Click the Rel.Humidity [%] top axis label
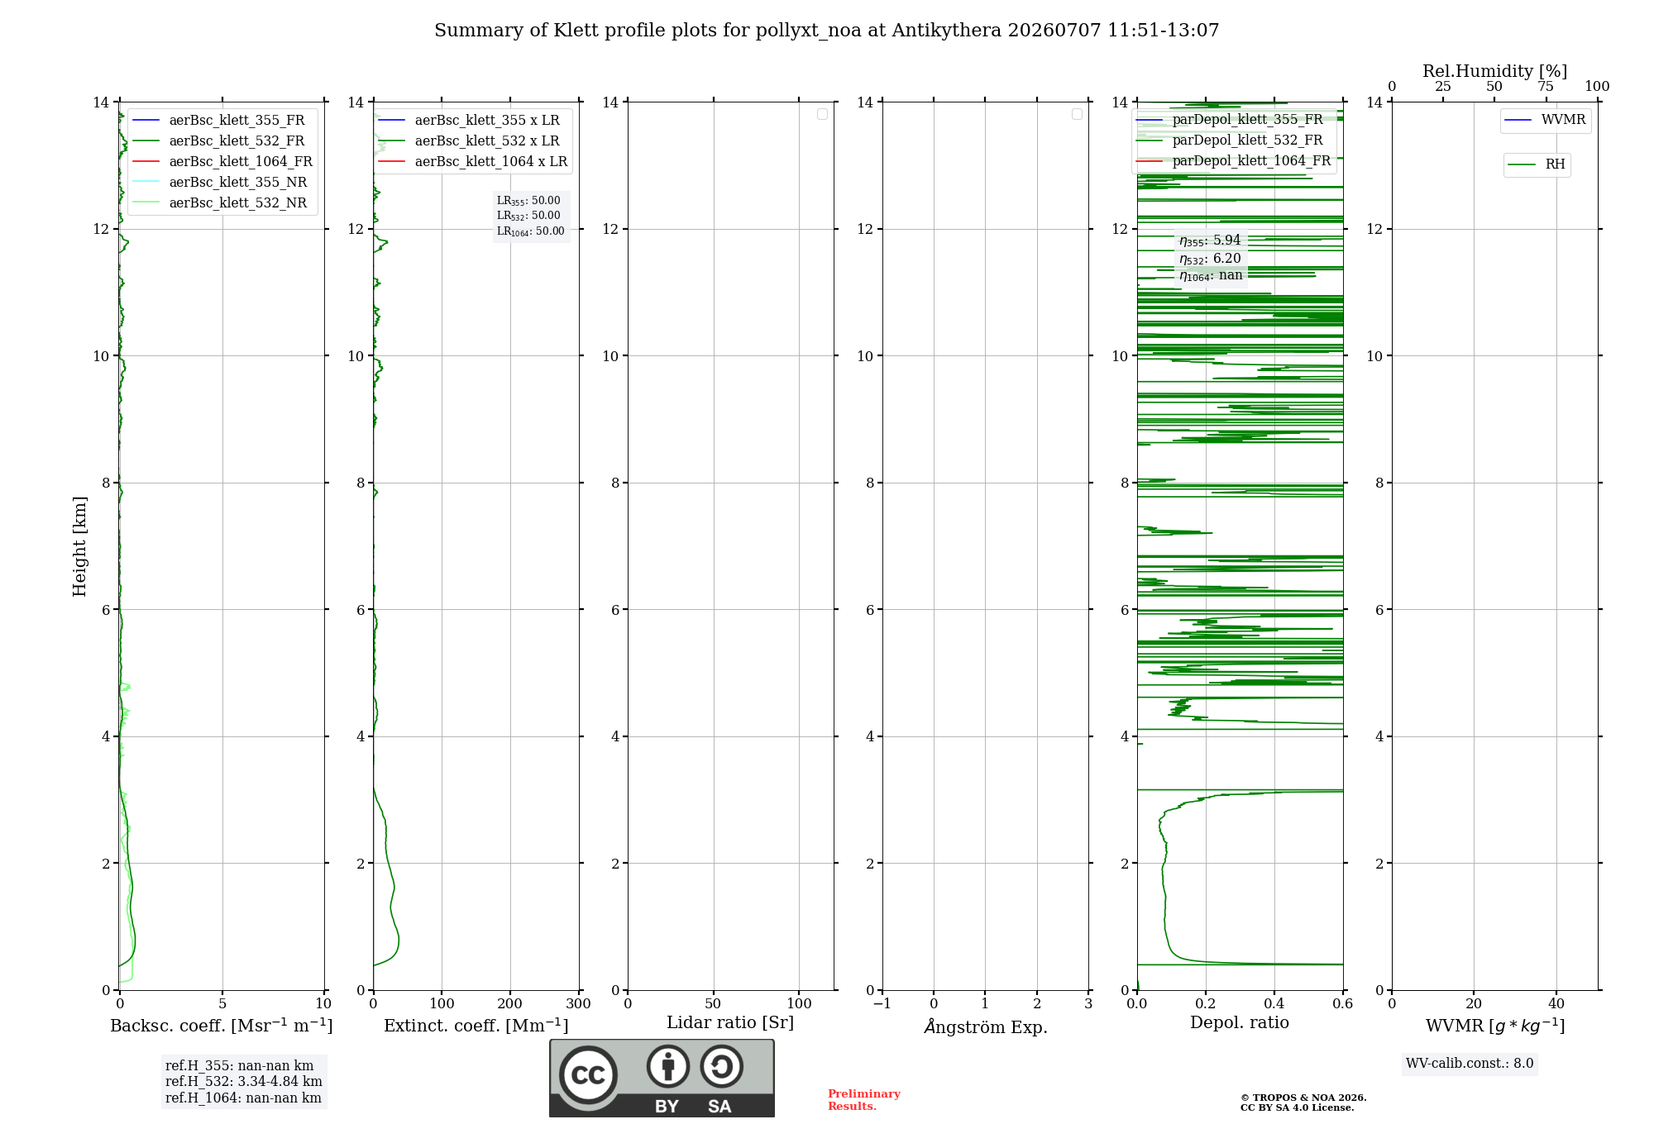Viewport: 1654px width, 1124px height. coord(1494,71)
